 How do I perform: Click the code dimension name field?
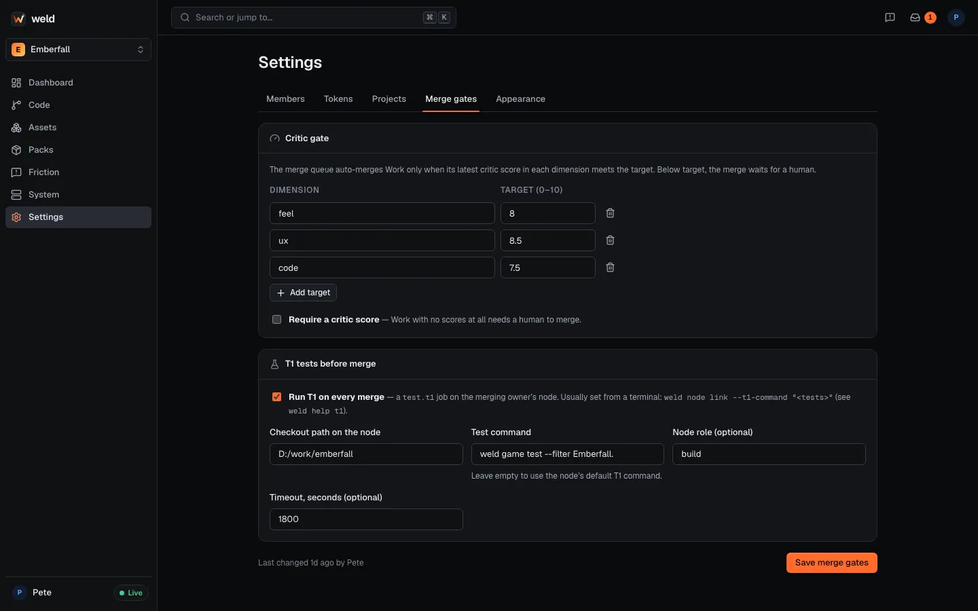click(382, 267)
